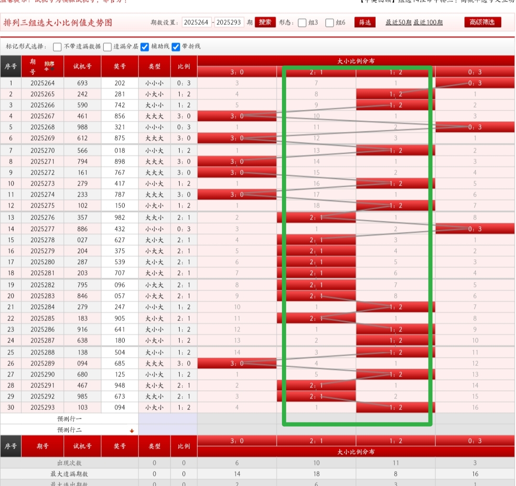Click the end period field 2025293
Image resolution: width=516 pixels, height=486 pixels.
229,22
